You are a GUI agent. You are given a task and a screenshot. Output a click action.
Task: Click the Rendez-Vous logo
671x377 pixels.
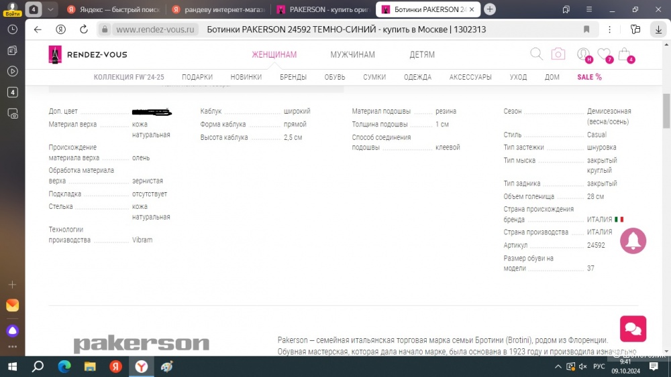(88, 55)
